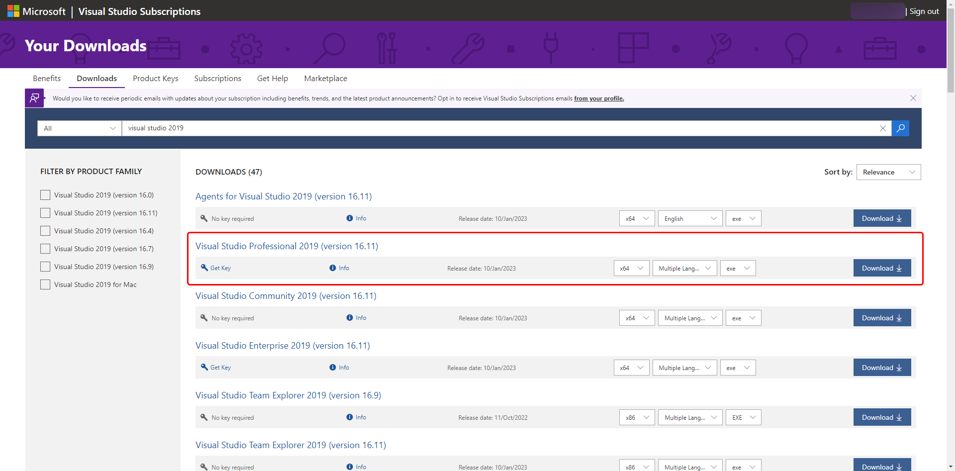Switch to the Get Help tab
Image resolution: width=955 pixels, height=471 pixels.
tap(273, 79)
